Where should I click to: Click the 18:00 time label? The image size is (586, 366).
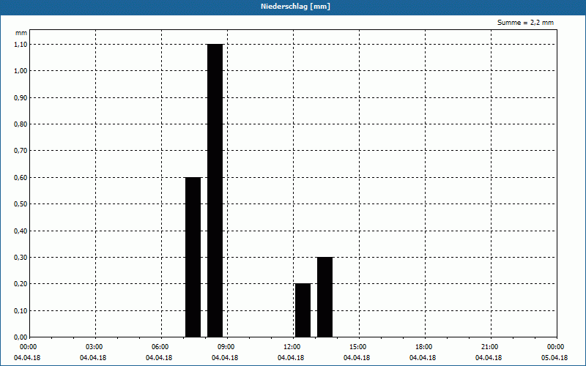coord(424,347)
